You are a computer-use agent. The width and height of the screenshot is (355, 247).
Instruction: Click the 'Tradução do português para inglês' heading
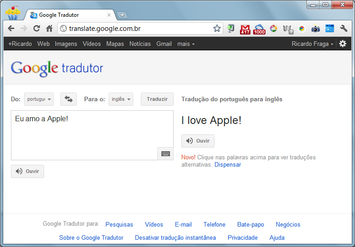pyautogui.click(x=232, y=99)
